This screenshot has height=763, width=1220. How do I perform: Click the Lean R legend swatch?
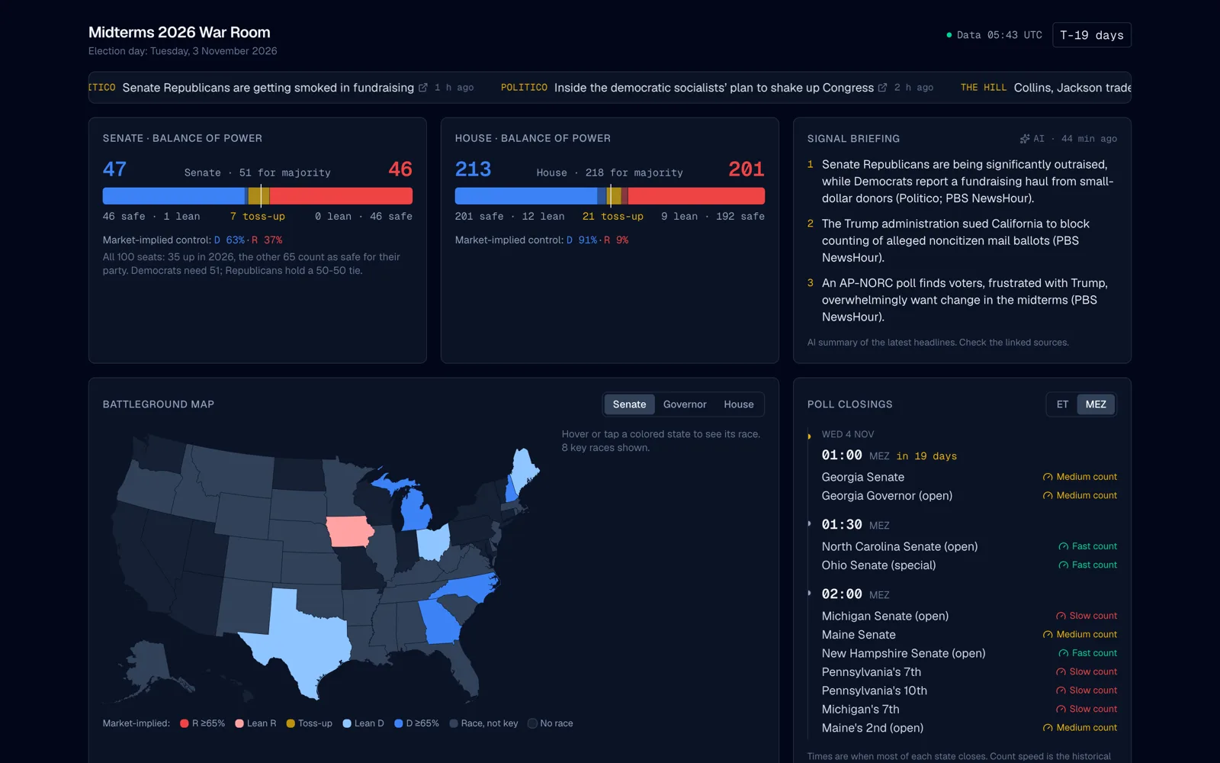(239, 723)
